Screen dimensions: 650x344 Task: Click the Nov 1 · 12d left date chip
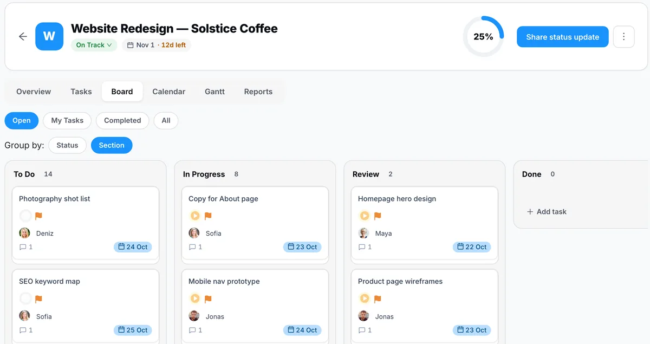[157, 45]
